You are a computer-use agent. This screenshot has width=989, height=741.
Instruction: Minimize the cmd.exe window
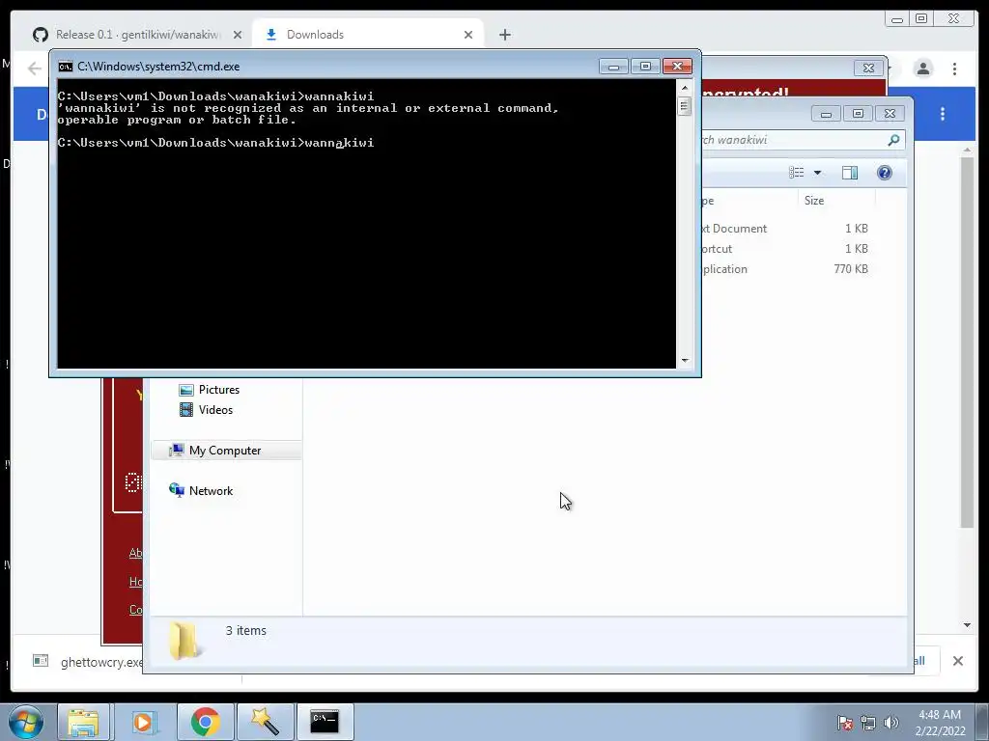613,67
